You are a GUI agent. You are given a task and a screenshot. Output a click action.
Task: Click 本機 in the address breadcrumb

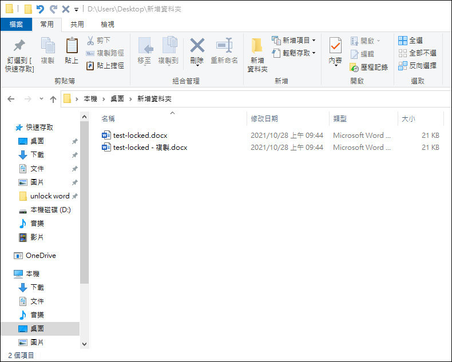[x=90, y=99]
